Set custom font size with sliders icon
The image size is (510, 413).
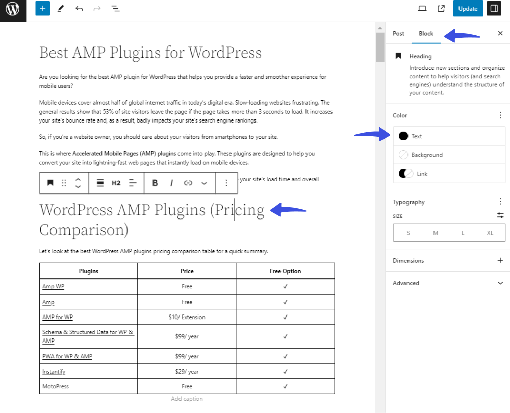tap(500, 215)
